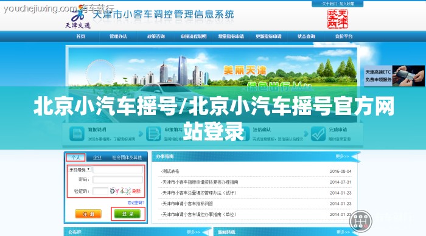Open 天津市小客车指标申请资格复核办理指南

pyautogui.click(x=200, y=182)
